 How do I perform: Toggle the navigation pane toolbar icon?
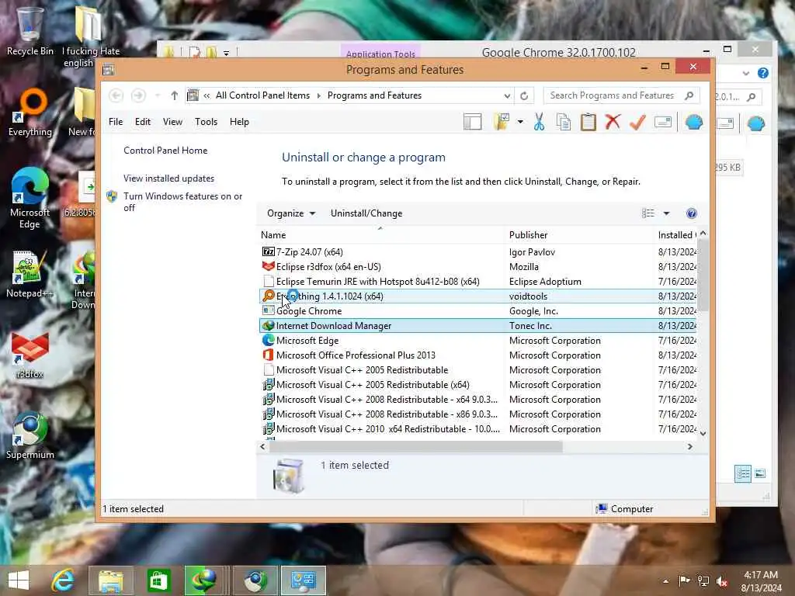(472, 122)
